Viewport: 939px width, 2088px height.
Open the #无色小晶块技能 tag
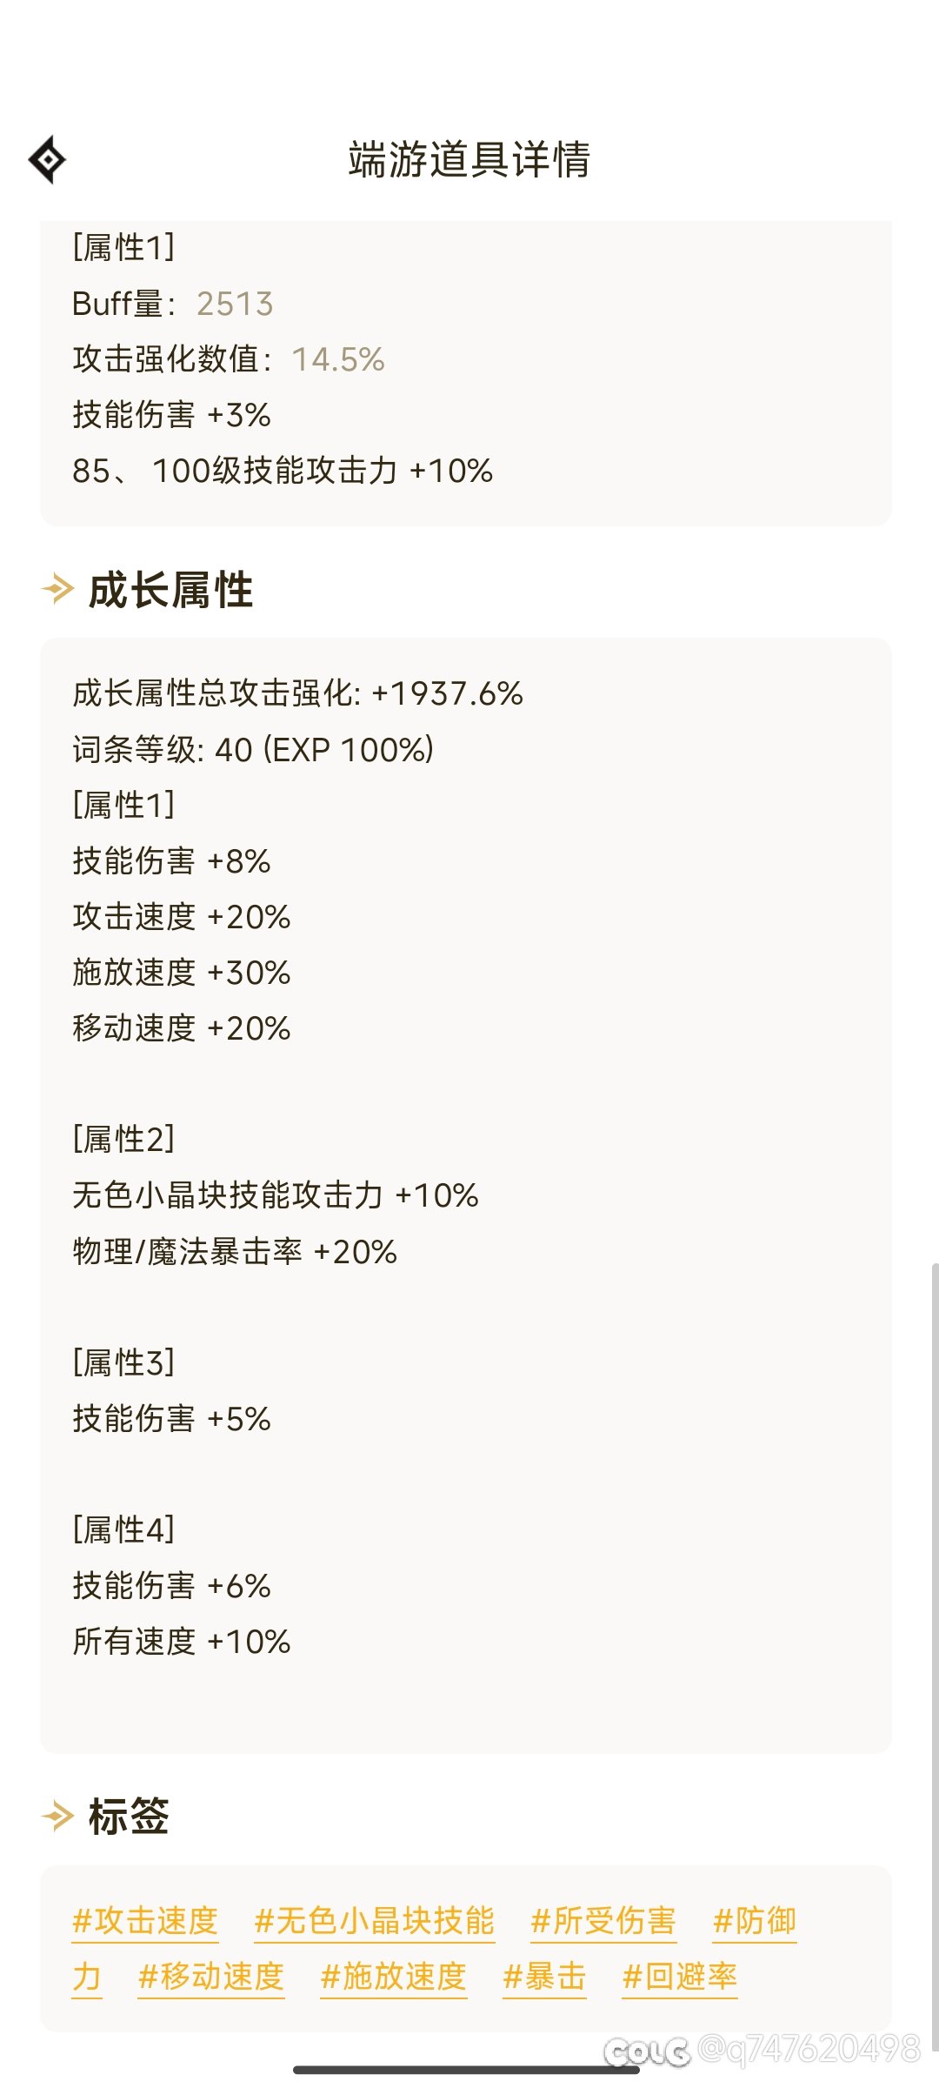[x=374, y=1920]
